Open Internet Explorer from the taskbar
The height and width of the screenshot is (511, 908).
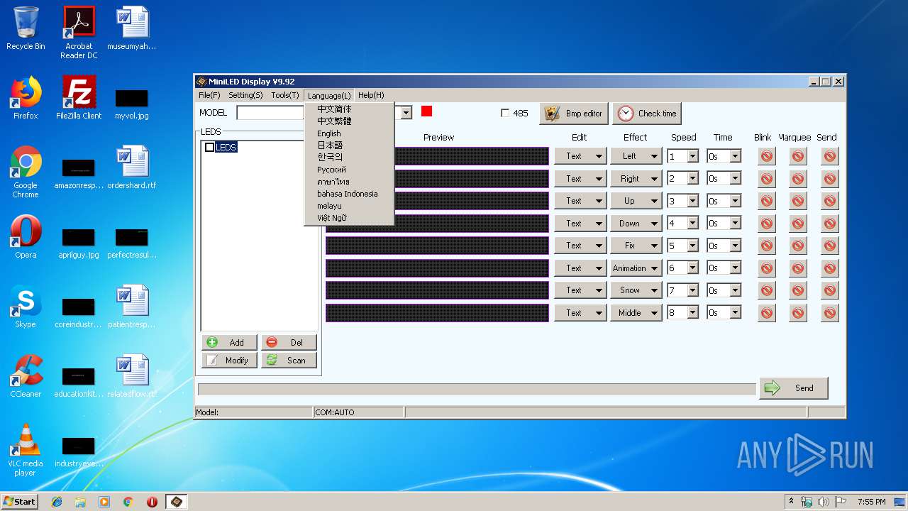[57, 502]
